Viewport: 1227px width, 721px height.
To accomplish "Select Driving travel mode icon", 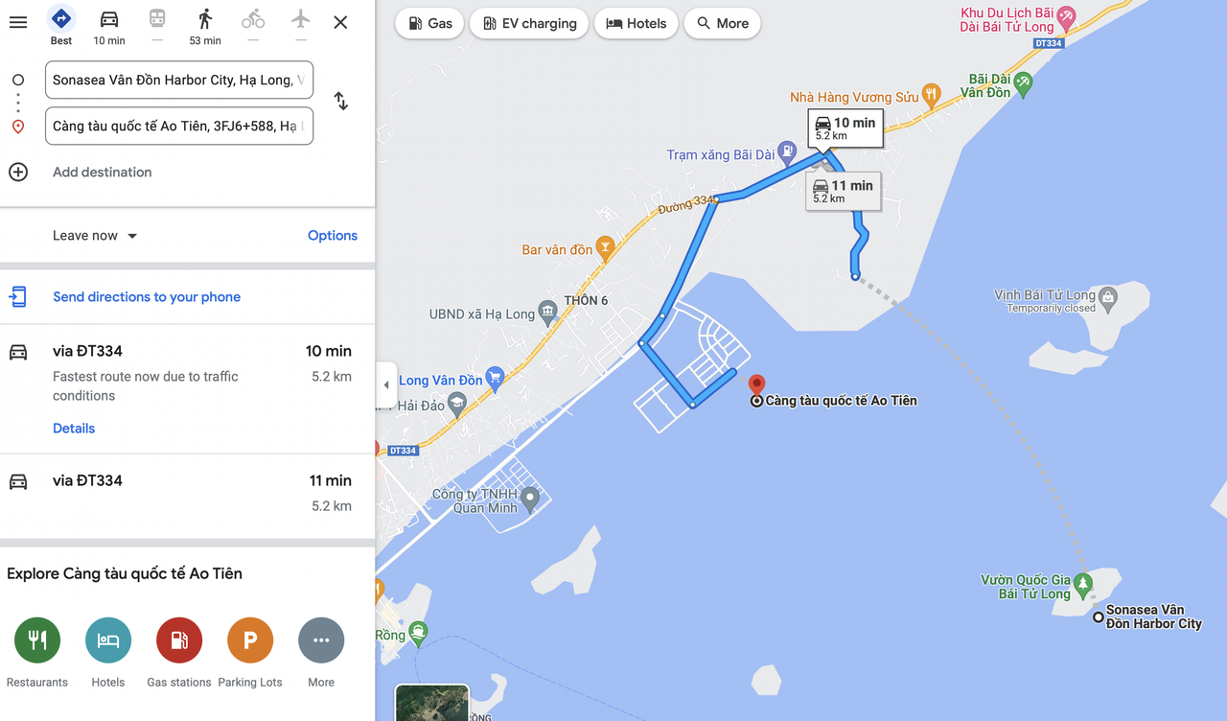I will coord(109,19).
